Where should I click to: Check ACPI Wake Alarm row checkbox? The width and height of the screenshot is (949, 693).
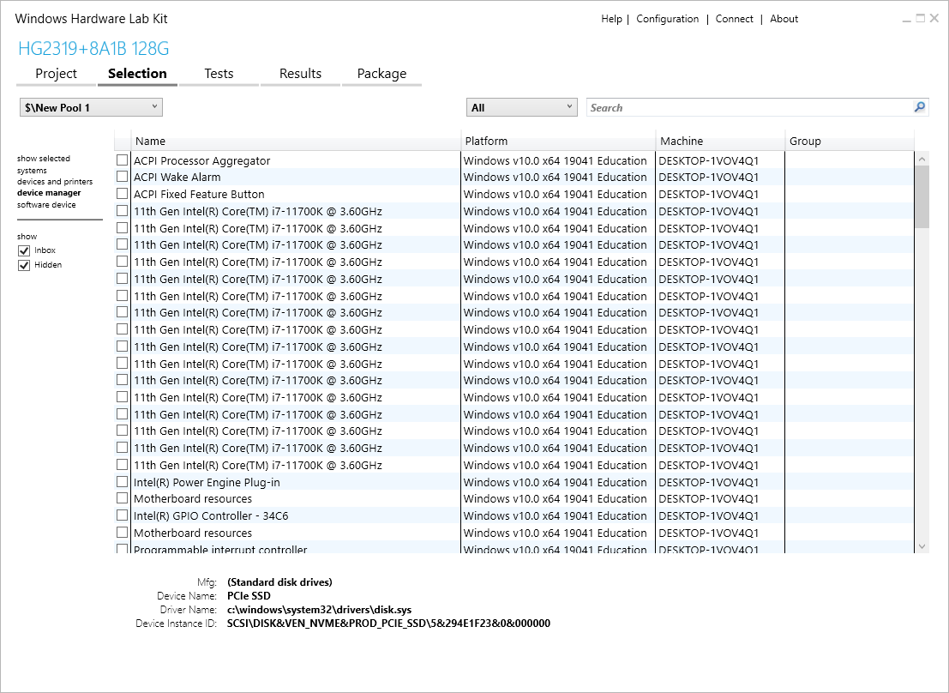click(123, 177)
